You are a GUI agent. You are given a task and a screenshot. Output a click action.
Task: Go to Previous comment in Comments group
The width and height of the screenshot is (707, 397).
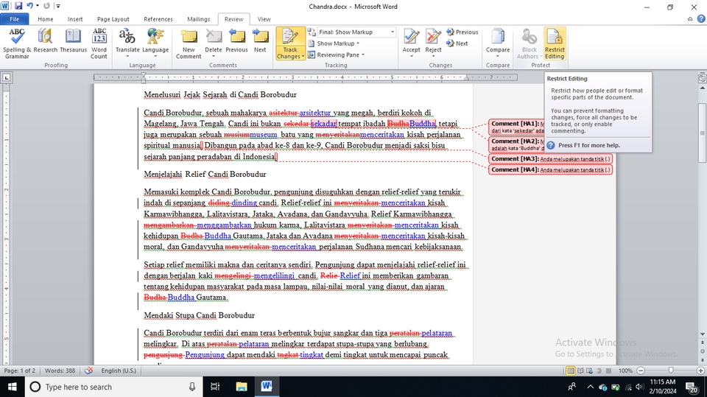236,41
